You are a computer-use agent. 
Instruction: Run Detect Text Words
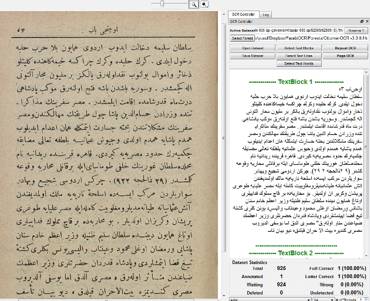pos(298,63)
